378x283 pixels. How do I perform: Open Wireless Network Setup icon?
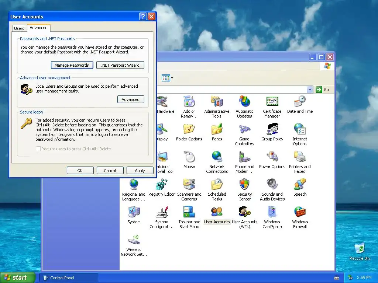[134, 240]
